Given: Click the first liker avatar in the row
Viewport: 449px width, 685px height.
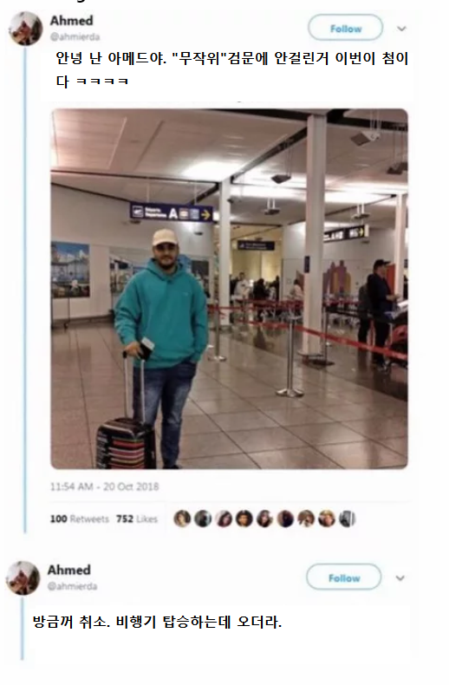Looking at the screenshot, I should click(182, 519).
